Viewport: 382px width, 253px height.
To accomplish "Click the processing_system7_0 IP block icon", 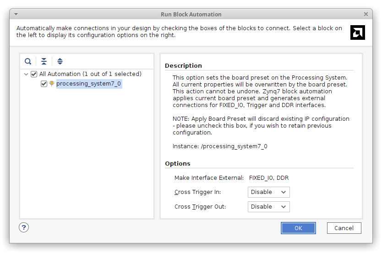I will tap(52, 84).
